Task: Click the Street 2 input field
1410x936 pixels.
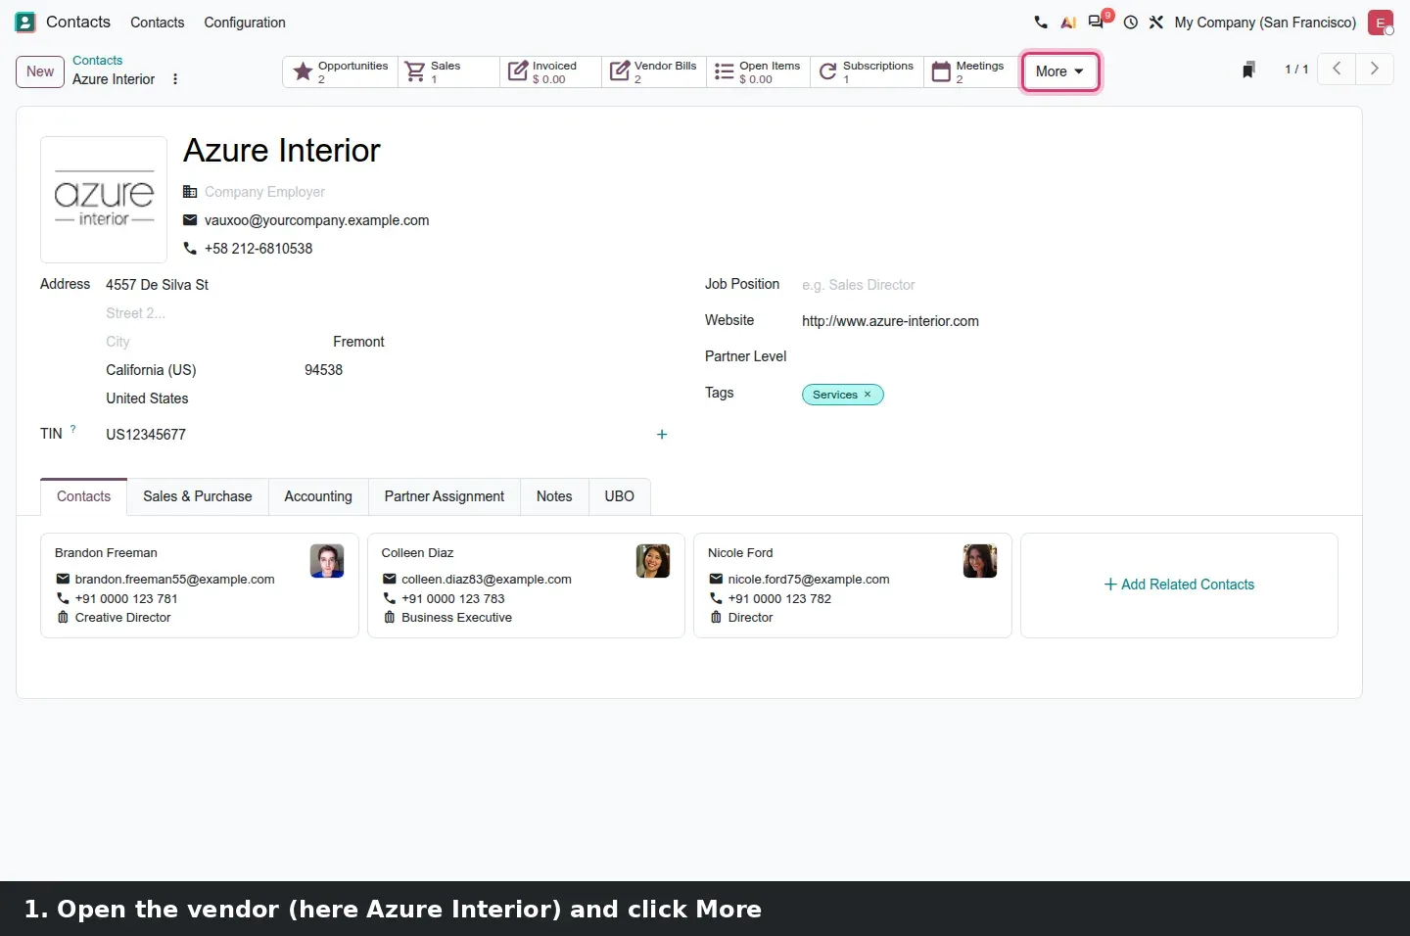Action: 386,313
